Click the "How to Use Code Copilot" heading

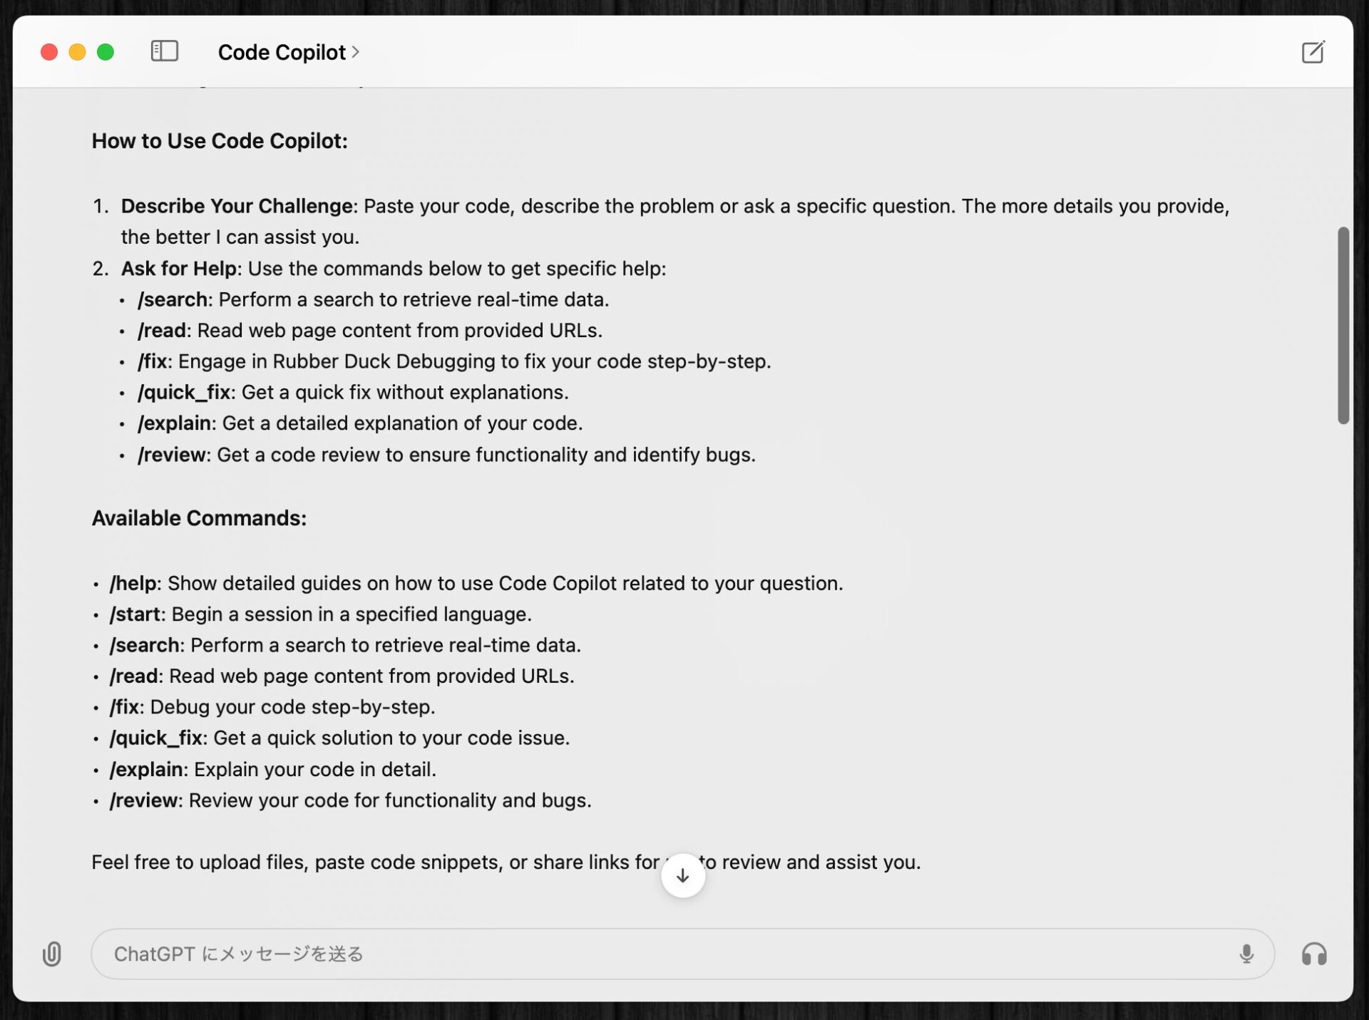[x=220, y=141]
